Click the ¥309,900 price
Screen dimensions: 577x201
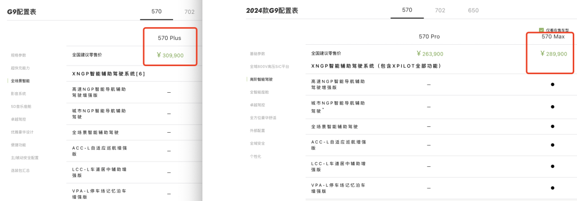170,55
